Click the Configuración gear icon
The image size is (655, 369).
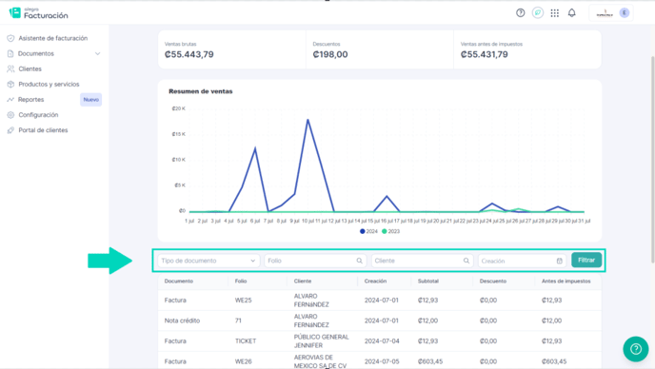click(10, 115)
